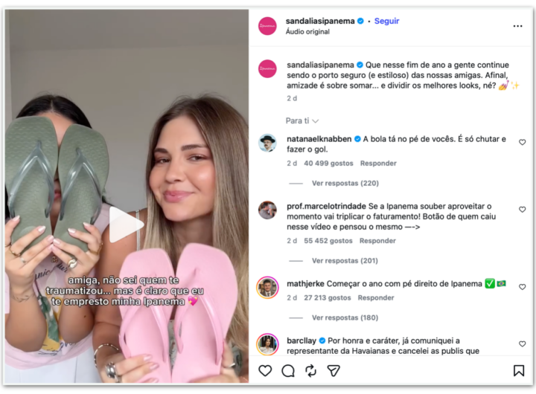The image size is (536, 394).
Task: Share post with paper plane icon
Action: click(334, 370)
